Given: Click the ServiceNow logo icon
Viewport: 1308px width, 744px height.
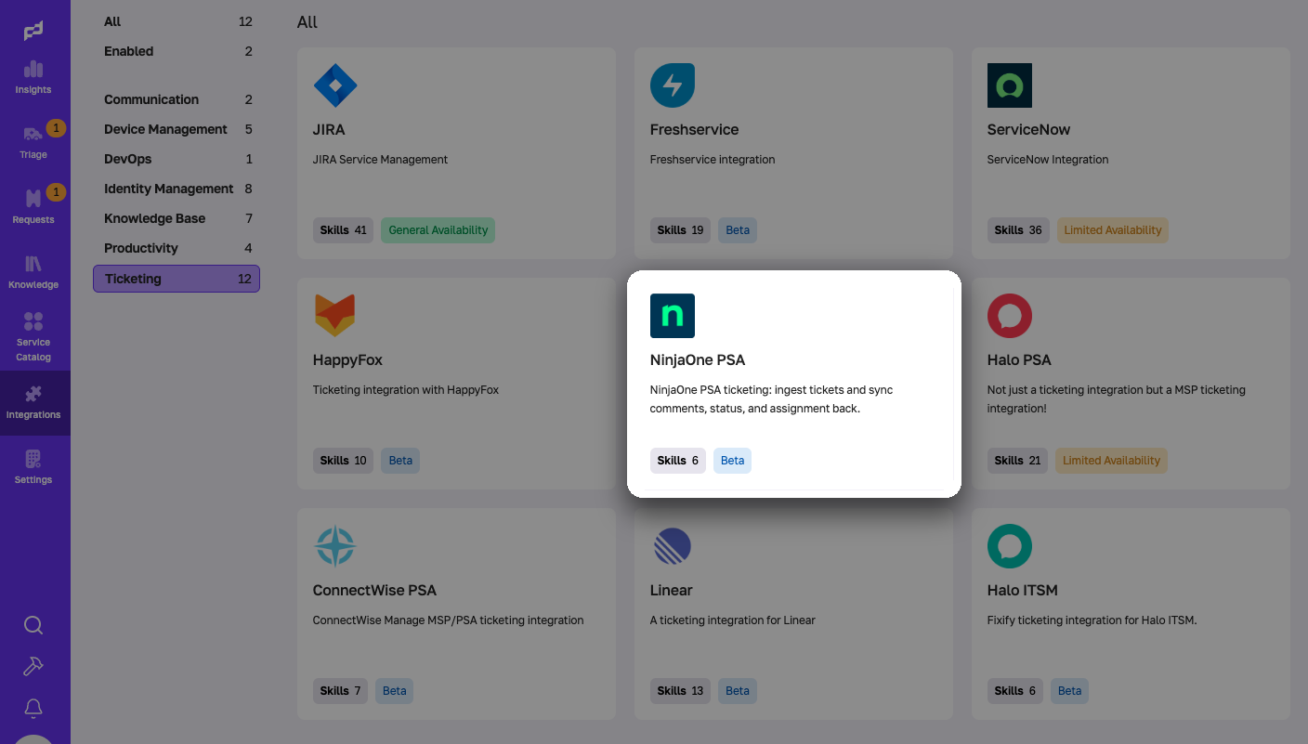Looking at the screenshot, I should [x=1010, y=85].
